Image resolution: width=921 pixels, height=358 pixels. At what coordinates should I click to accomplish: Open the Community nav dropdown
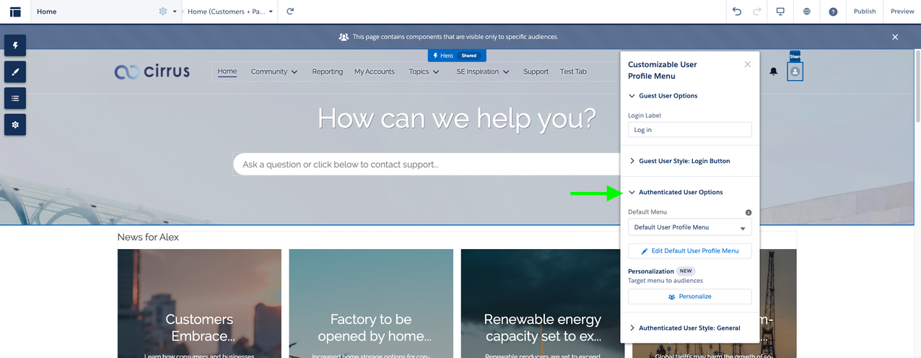[274, 71]
